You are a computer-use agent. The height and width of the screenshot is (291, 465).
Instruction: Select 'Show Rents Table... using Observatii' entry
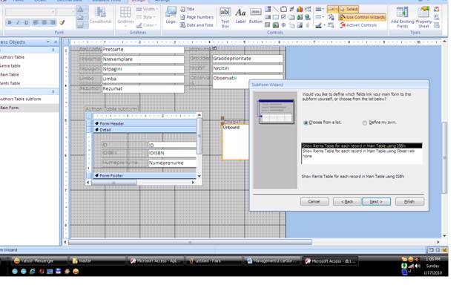pyautogui.click(x=362, y=151)
